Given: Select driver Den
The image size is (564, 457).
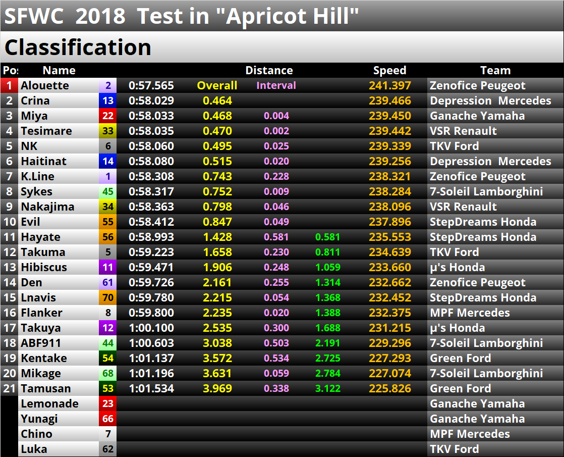Looking at the screenshot, I should pos(31,282).
